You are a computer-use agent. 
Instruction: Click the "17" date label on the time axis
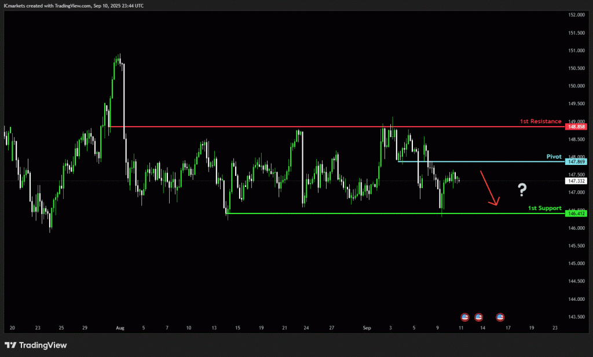[x=508, y=328]
